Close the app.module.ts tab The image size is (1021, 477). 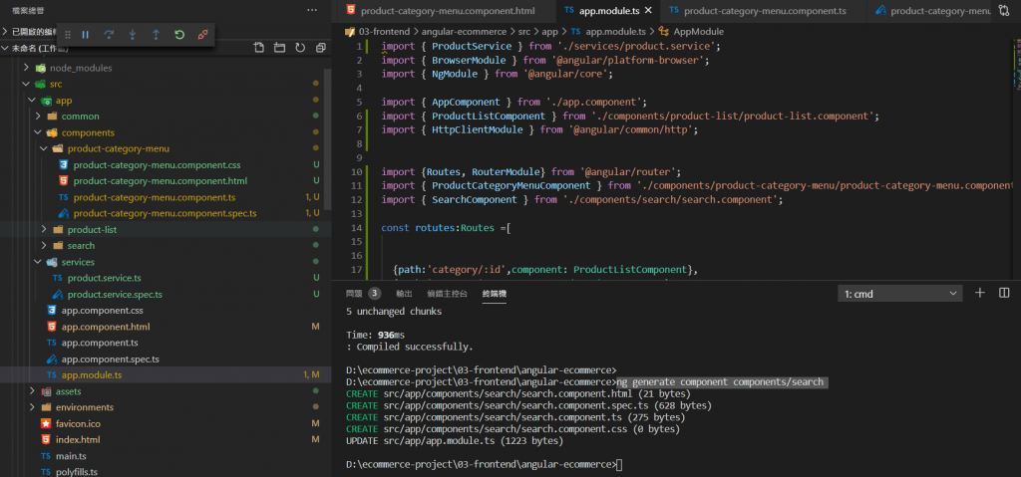tap(648, 10)
